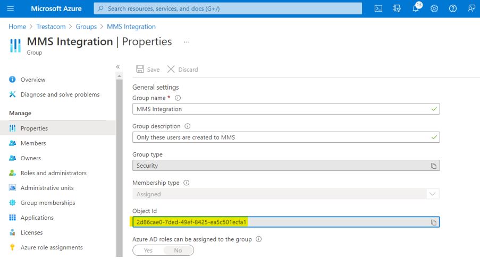480x259 pixels.
Task: Click the Discard X icon
Action: point(171,69)
